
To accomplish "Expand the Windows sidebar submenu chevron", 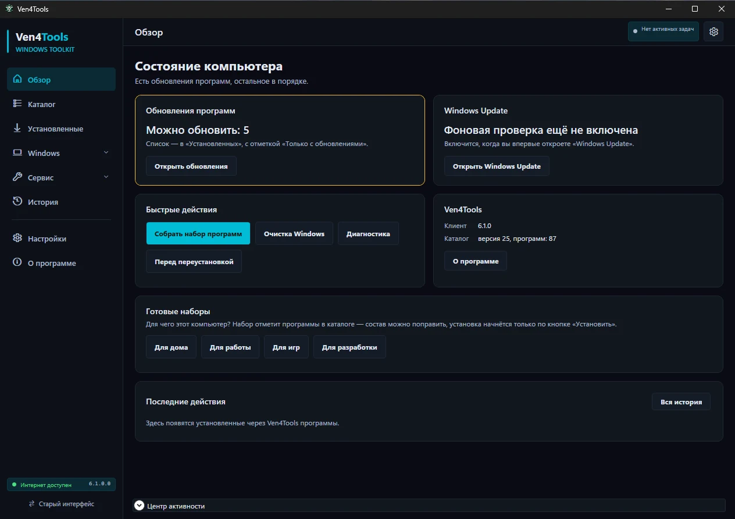I will pyautogui.click(x=106, y=152).
